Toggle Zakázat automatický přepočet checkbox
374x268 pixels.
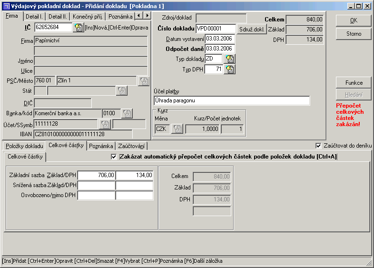point(114,157)
